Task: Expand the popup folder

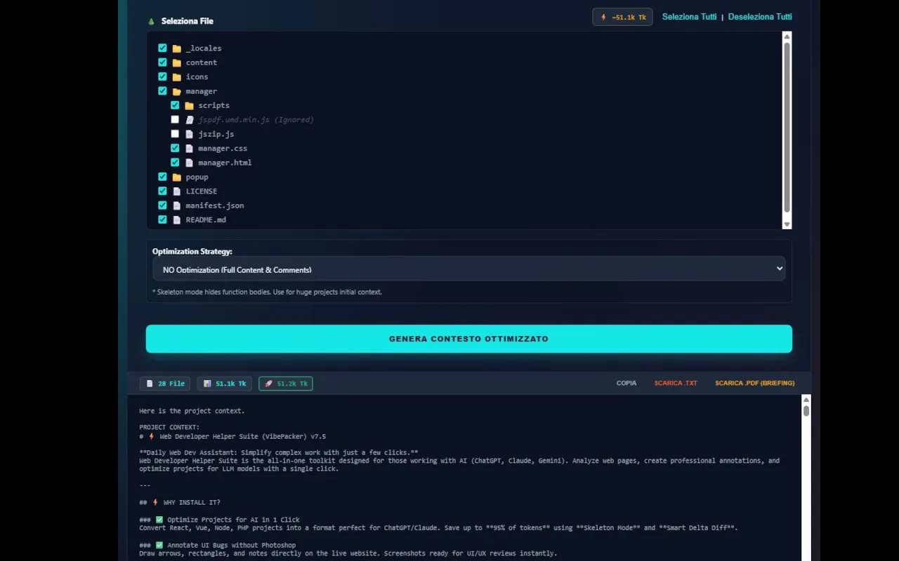Action: coord(197,177)
